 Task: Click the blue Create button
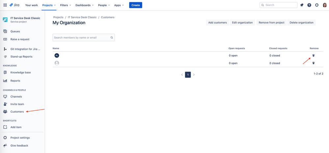coord(136,5)
